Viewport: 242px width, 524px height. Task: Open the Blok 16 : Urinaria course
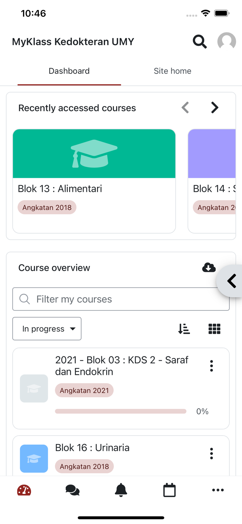click(92, 447)
